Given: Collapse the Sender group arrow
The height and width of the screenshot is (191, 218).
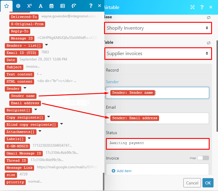Looking at the screenshot, I should [25, 88].
